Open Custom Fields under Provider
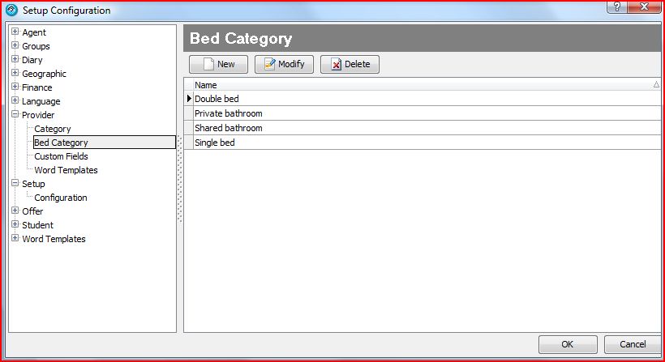This screenshot has height=362, width=665. point(61,156)
